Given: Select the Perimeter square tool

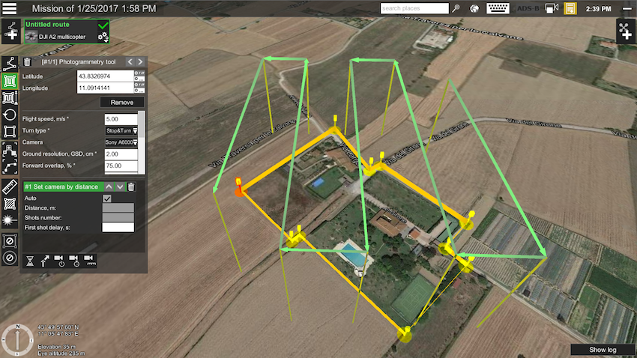Looking at the screenshot, I should (9, 132).
